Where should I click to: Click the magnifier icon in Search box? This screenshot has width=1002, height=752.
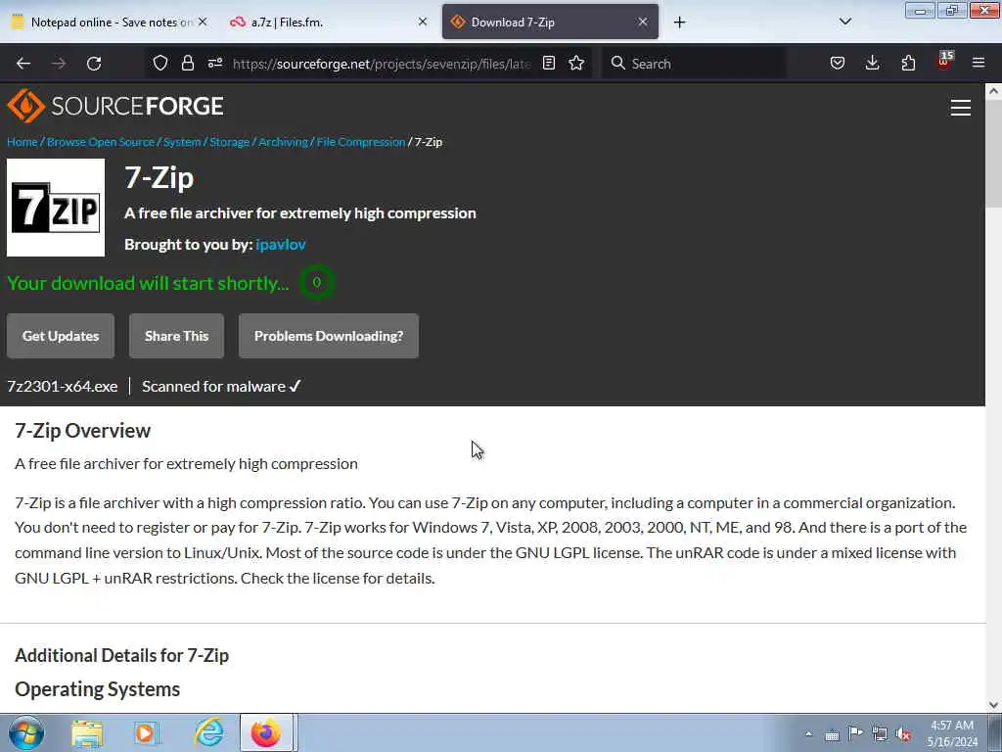click(x=618, y=63)
